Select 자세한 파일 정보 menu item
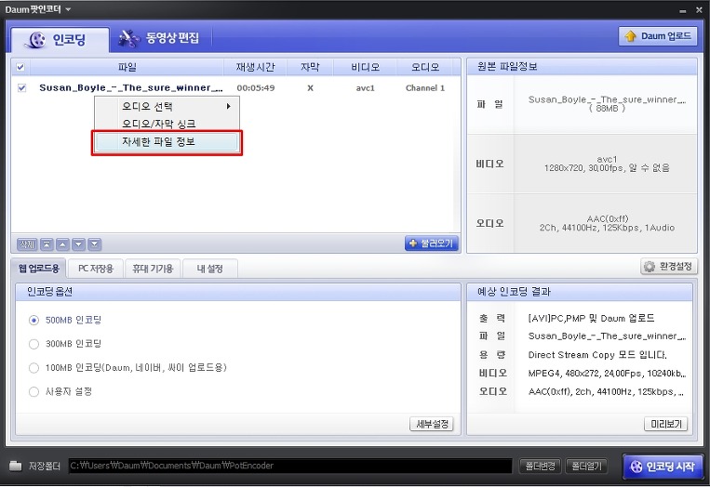 [x=167, y=142]
